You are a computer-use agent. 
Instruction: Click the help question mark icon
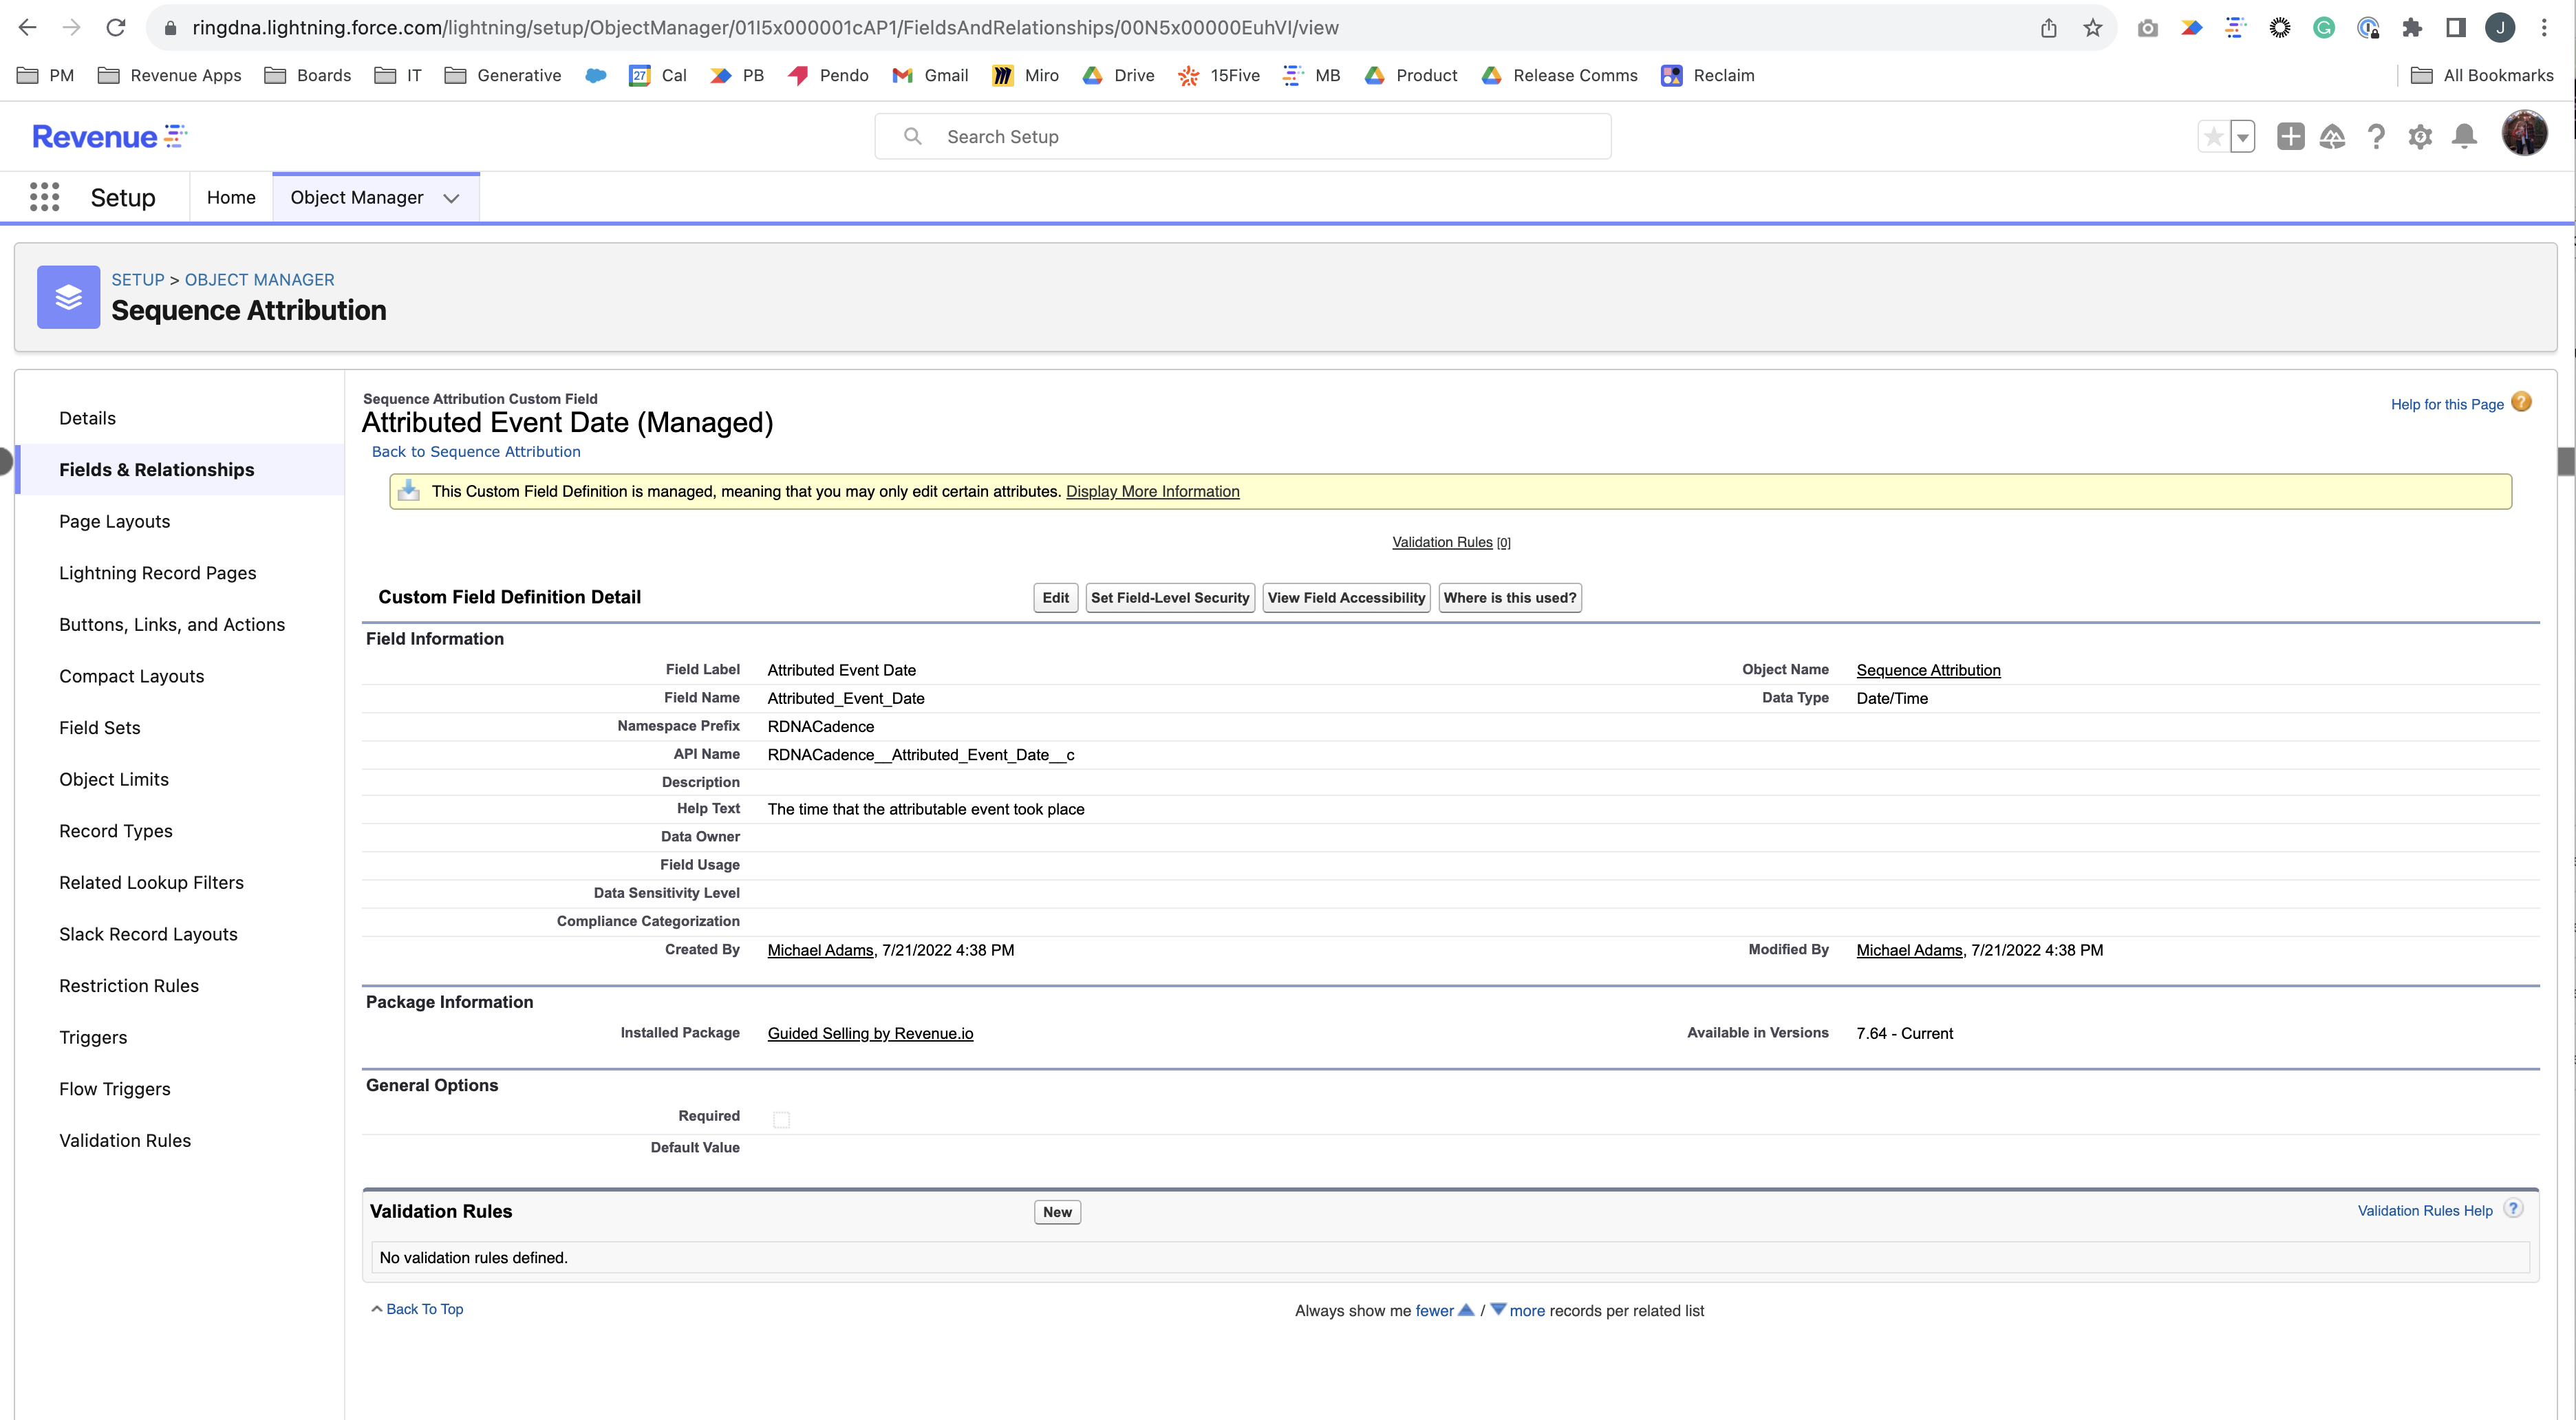(2377, 136)
